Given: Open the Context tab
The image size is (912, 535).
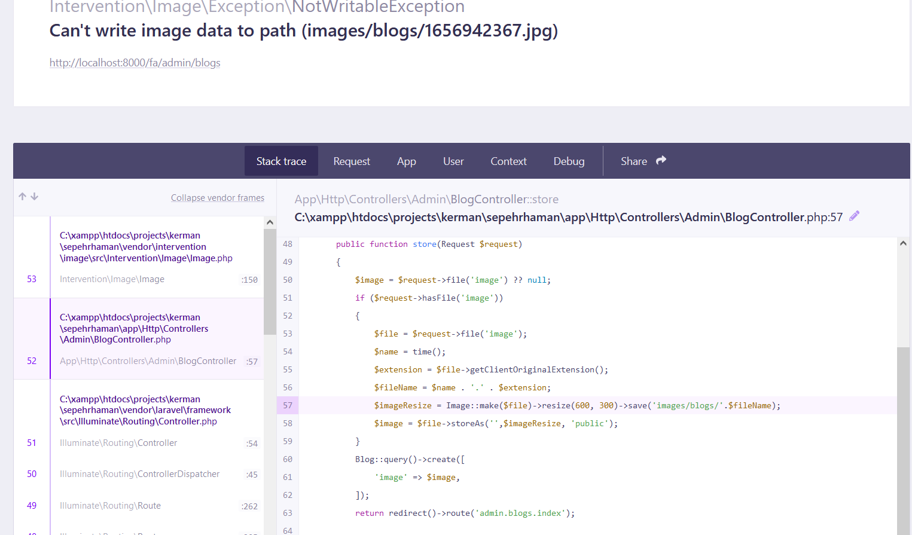Looking at the screenshot, I should (x=508, y=161).
